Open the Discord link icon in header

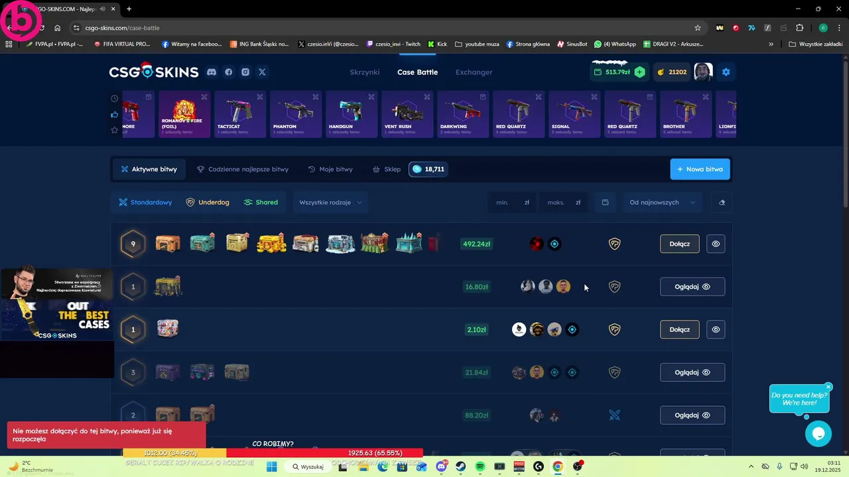(212, 72)
